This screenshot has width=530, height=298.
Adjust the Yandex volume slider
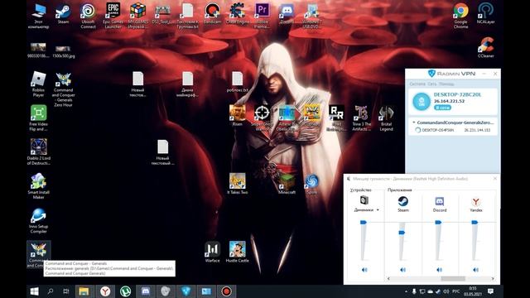(x=475, y=223)
